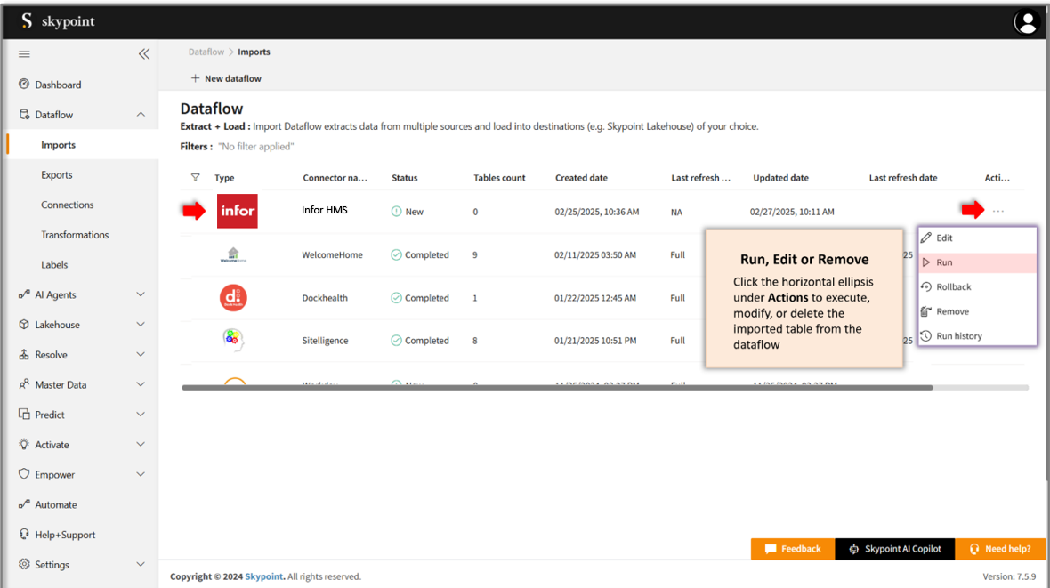Click the table filter funnel icon
Viewport: 1050px width, 588px height.
[x=195, y=178]
